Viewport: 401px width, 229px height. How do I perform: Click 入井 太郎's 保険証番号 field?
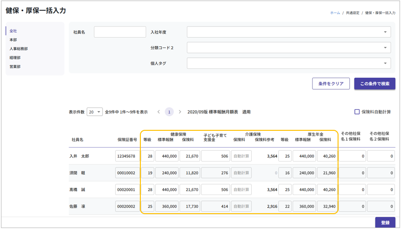(x=127, y=156)
